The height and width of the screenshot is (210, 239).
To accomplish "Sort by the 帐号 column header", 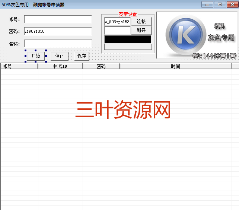I will [19, 66].
